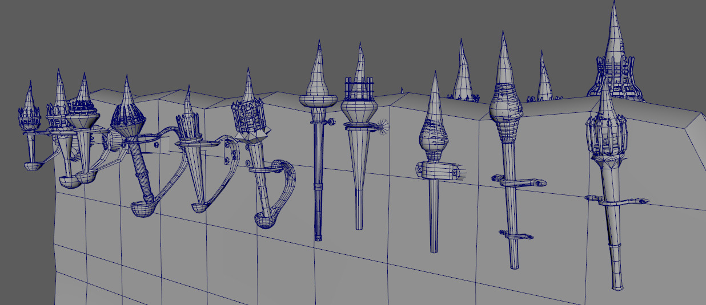Select the thin straight-pole torch with bulb head
Image resolution: width=706 pixels, height=305 pixels.
(x=318, y=171)
